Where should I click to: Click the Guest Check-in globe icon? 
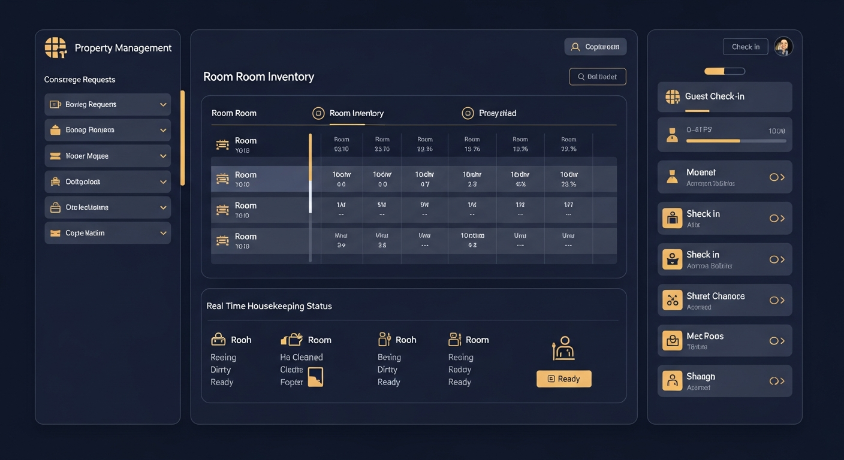pos(673,97)
